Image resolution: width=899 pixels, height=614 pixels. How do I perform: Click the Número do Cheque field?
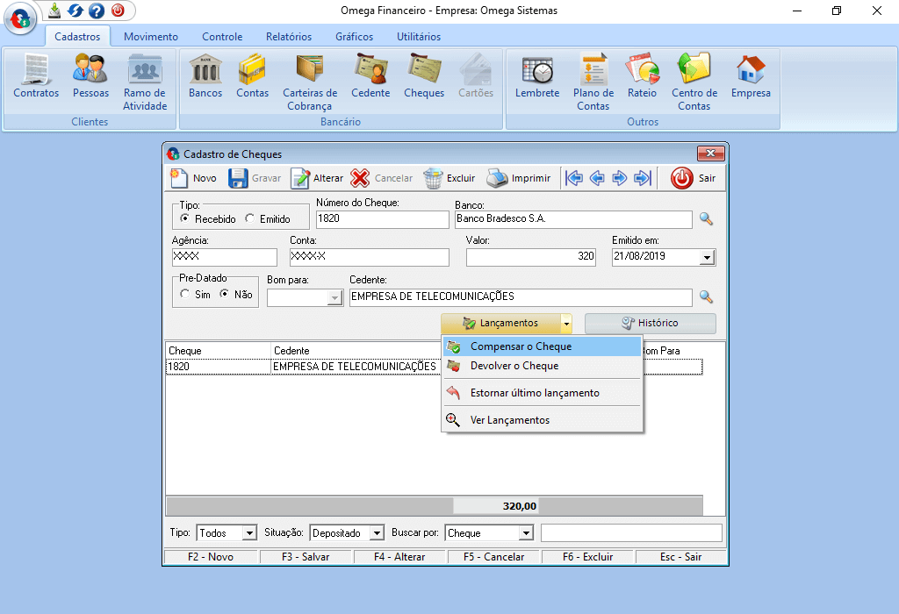pyautogui.click(x=382, y=219)
